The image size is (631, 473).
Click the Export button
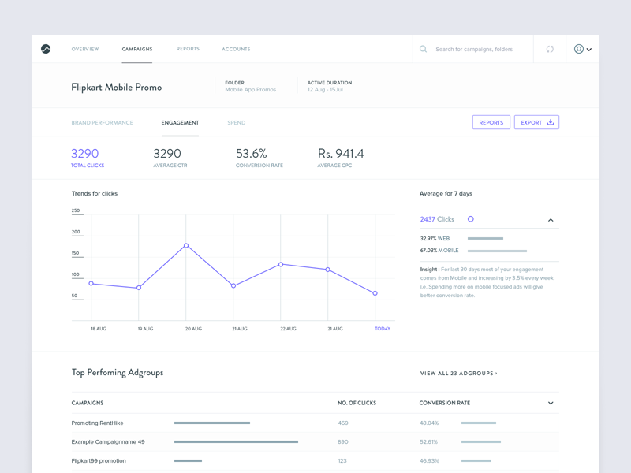[537, 122]
